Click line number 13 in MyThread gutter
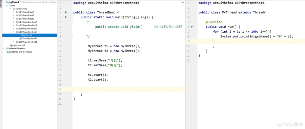Screen dimensions: 305x129 [188, 61]
